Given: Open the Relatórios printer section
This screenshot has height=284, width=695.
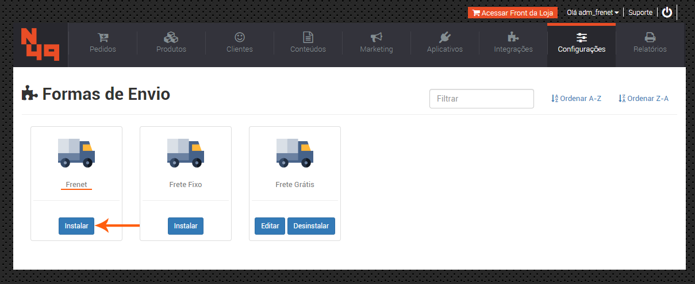Looking at the screenshot, I should click(x=650, y=43).
